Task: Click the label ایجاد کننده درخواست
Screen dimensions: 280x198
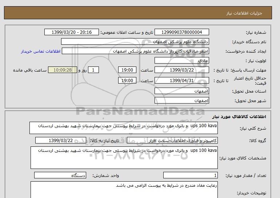Action: [246, 51]
